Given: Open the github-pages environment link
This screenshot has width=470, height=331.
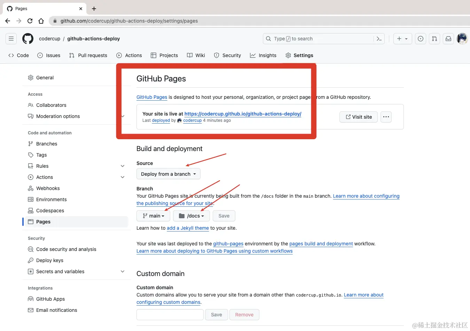Looking at the screenshot, I should [228, 244].
